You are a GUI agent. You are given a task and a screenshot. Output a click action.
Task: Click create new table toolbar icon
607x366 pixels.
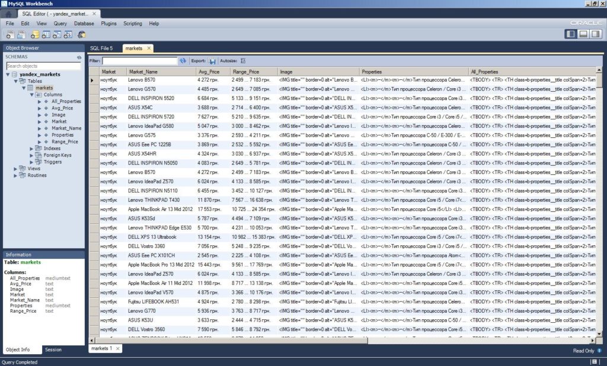[46, 35]
